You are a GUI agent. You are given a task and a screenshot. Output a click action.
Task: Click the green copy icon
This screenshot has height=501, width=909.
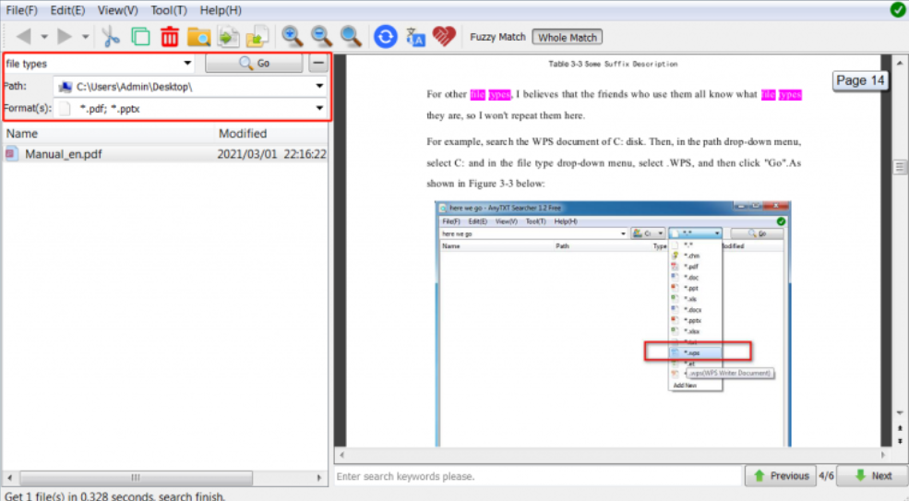(x=140, y=37)
